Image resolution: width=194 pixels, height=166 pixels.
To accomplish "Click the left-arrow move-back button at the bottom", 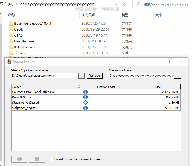I will (19, 159).
